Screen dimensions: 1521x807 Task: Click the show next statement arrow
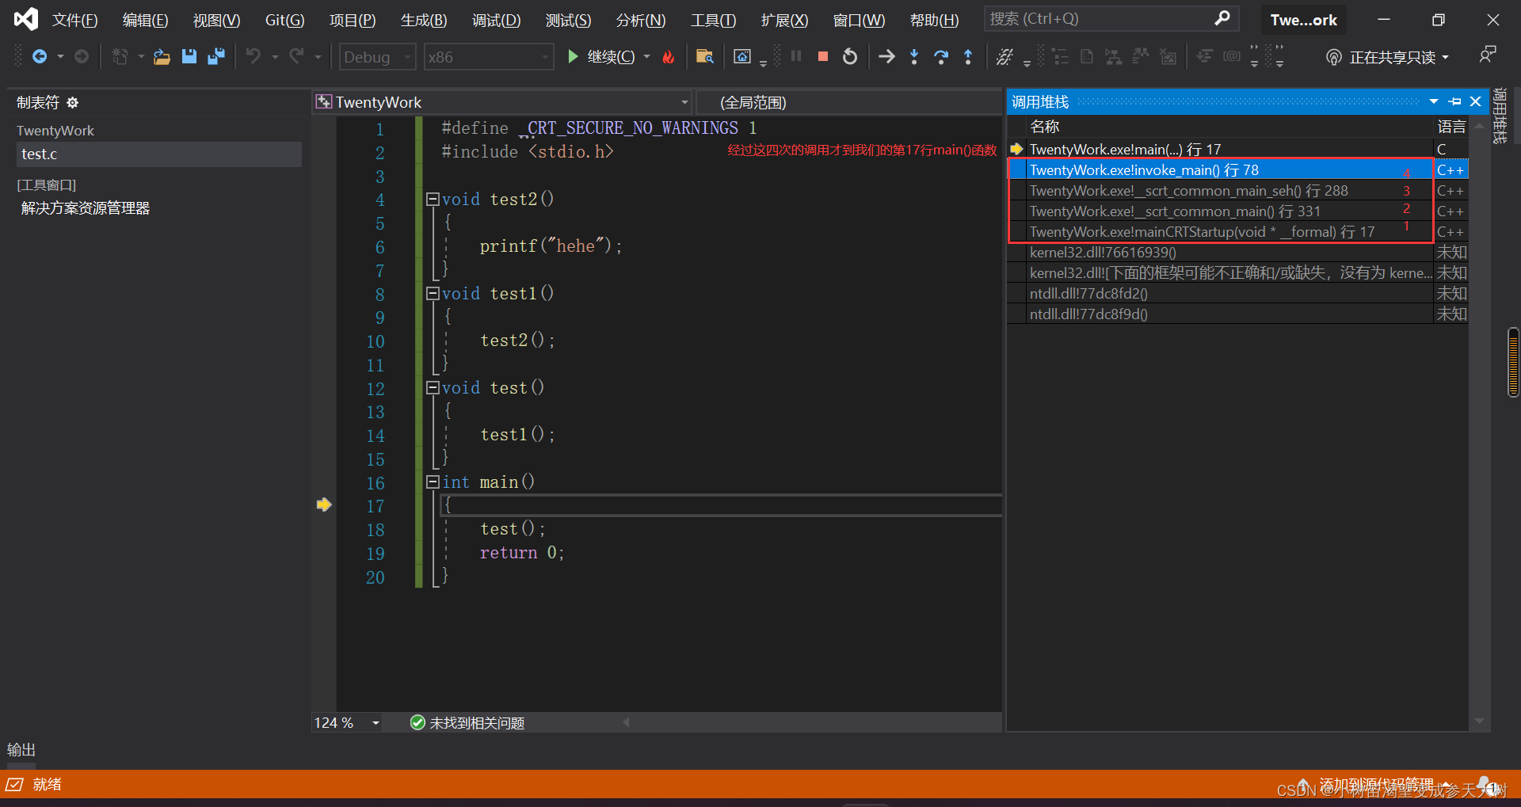pyautogui.click(x=886, y=56)
